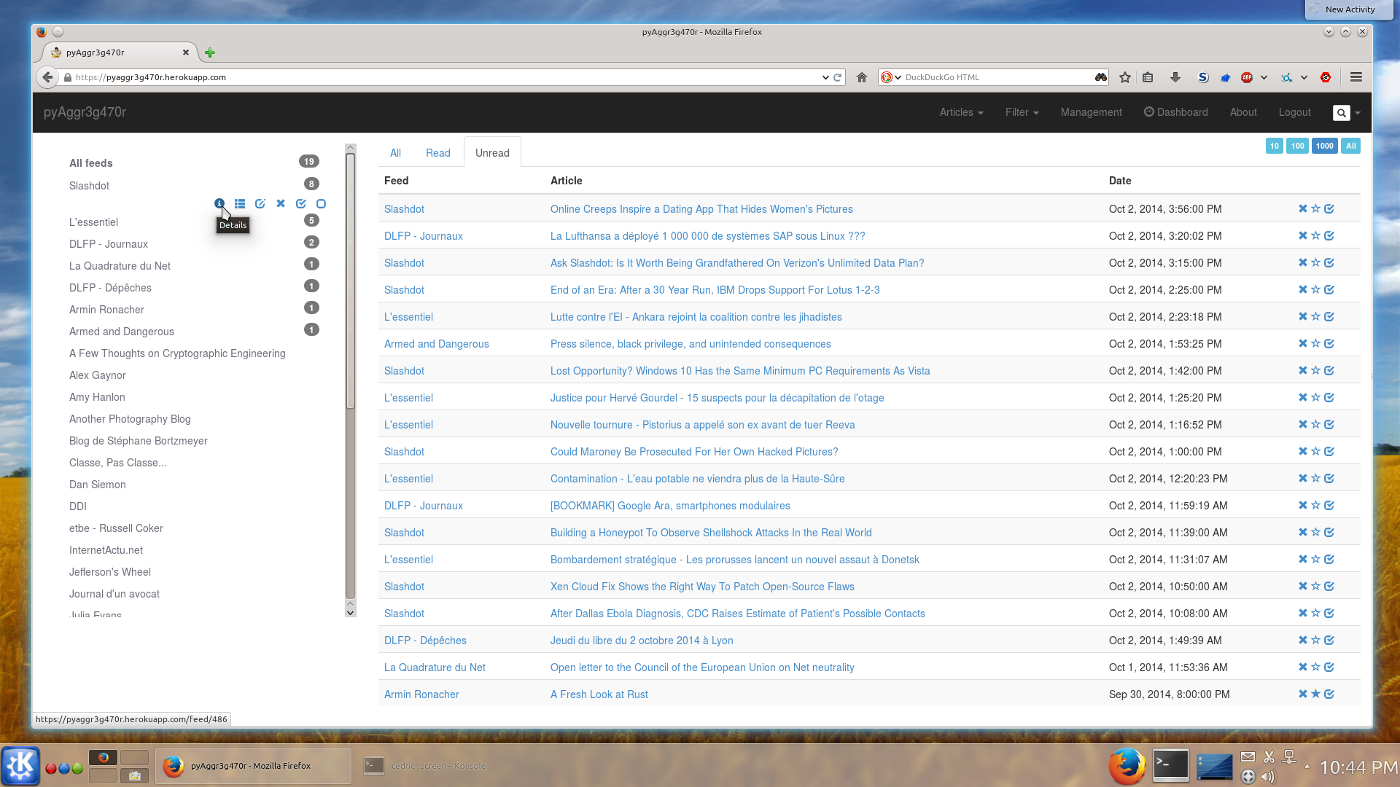Open DuckDuckGo search engine dropdown arrow
This screenshot has width=1400, height=787.
[x=898, y=77]
